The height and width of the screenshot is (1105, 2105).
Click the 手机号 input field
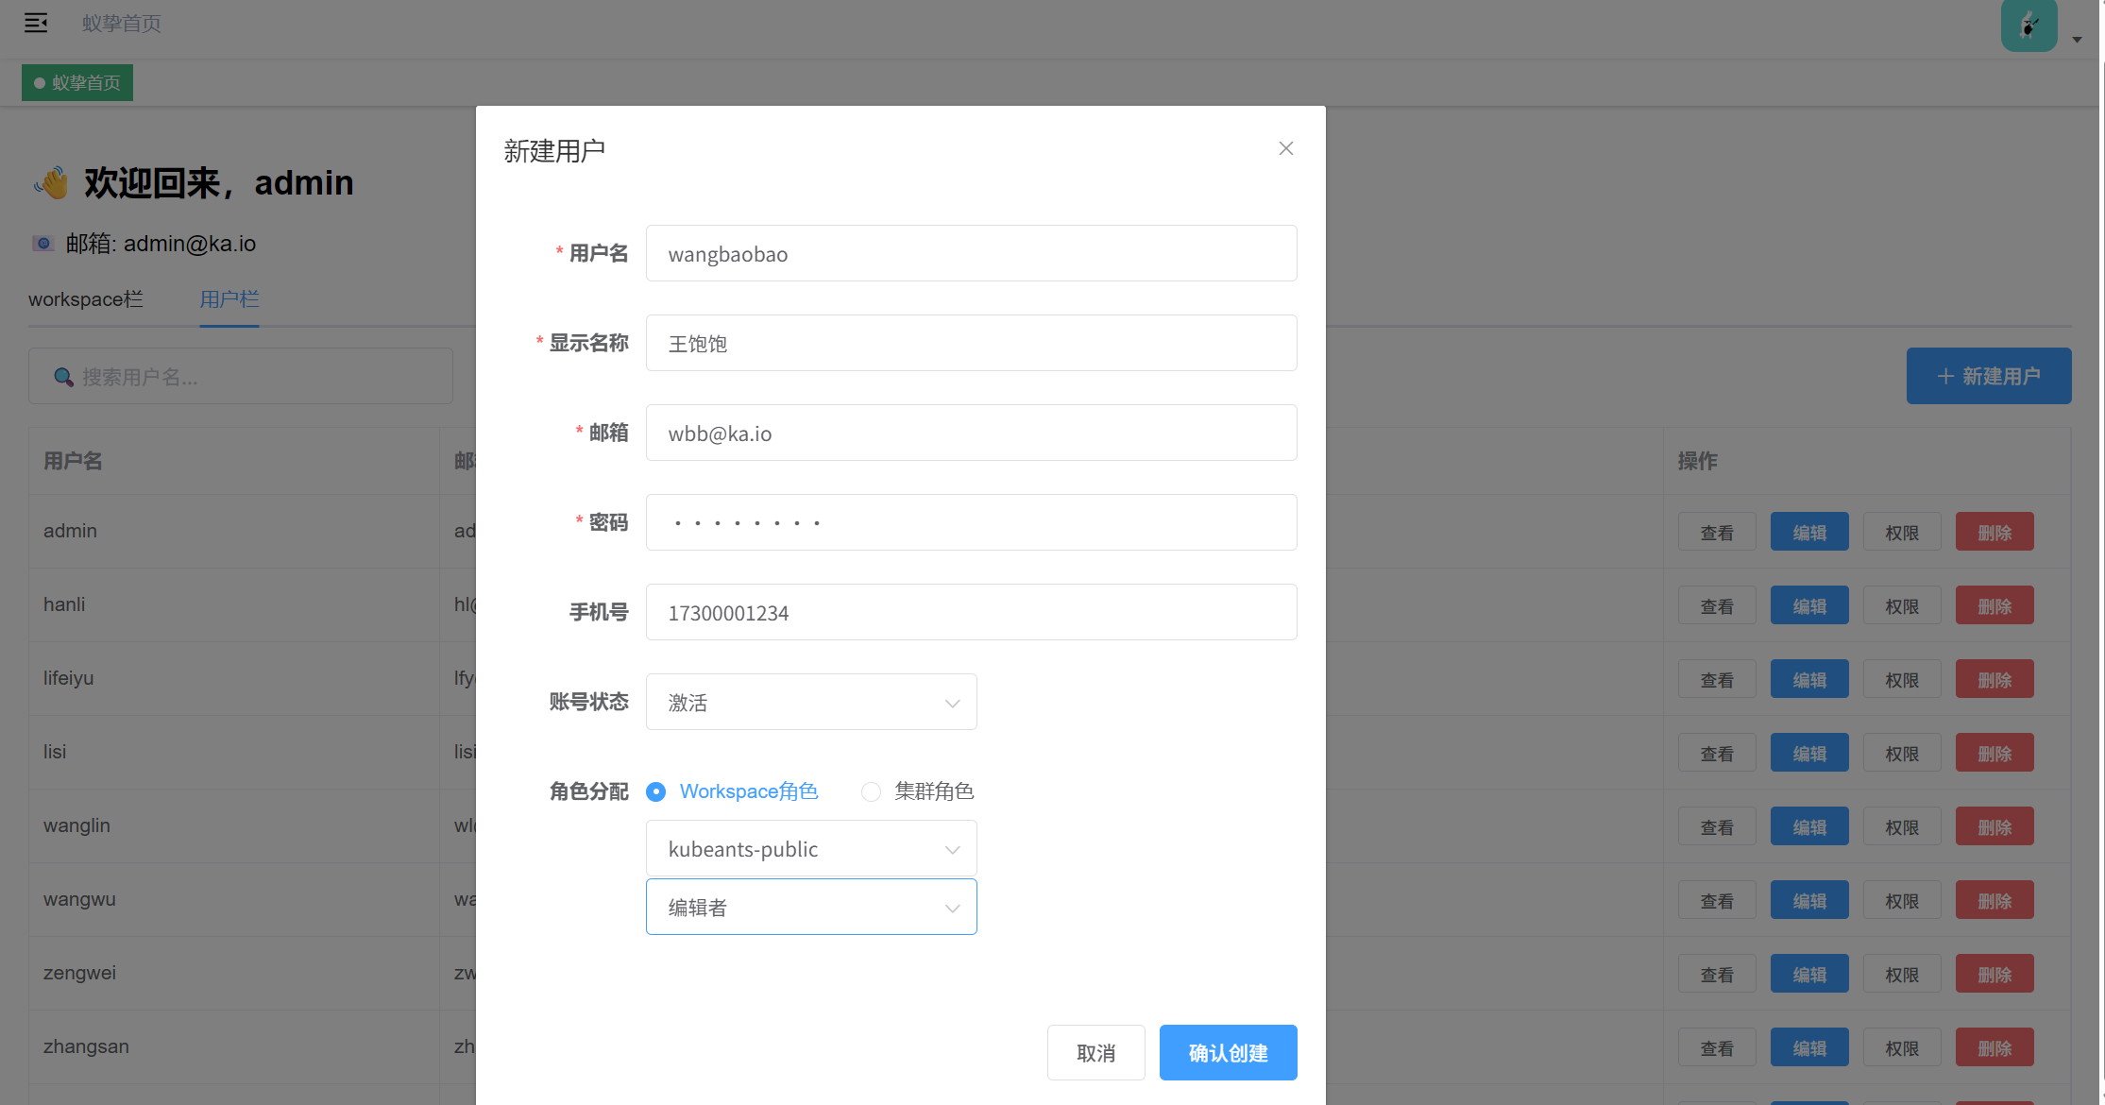970,612
